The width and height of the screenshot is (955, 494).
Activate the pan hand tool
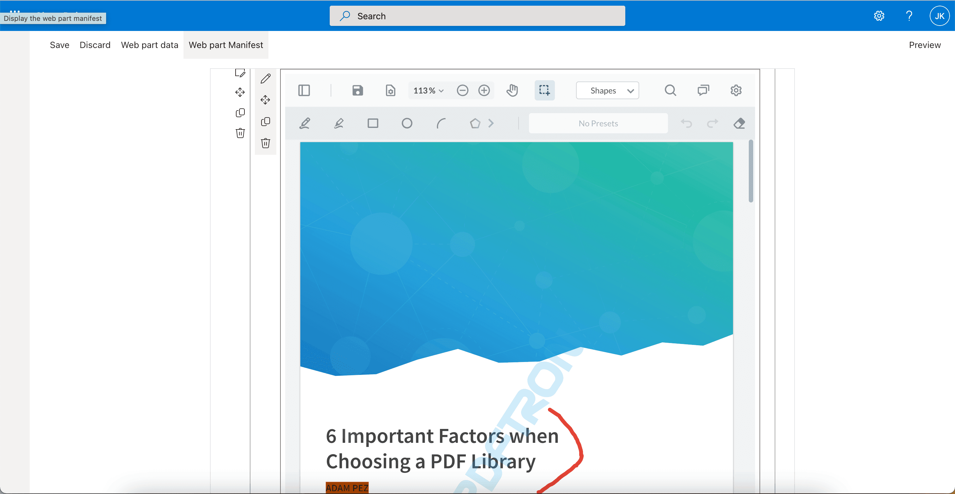512,90
